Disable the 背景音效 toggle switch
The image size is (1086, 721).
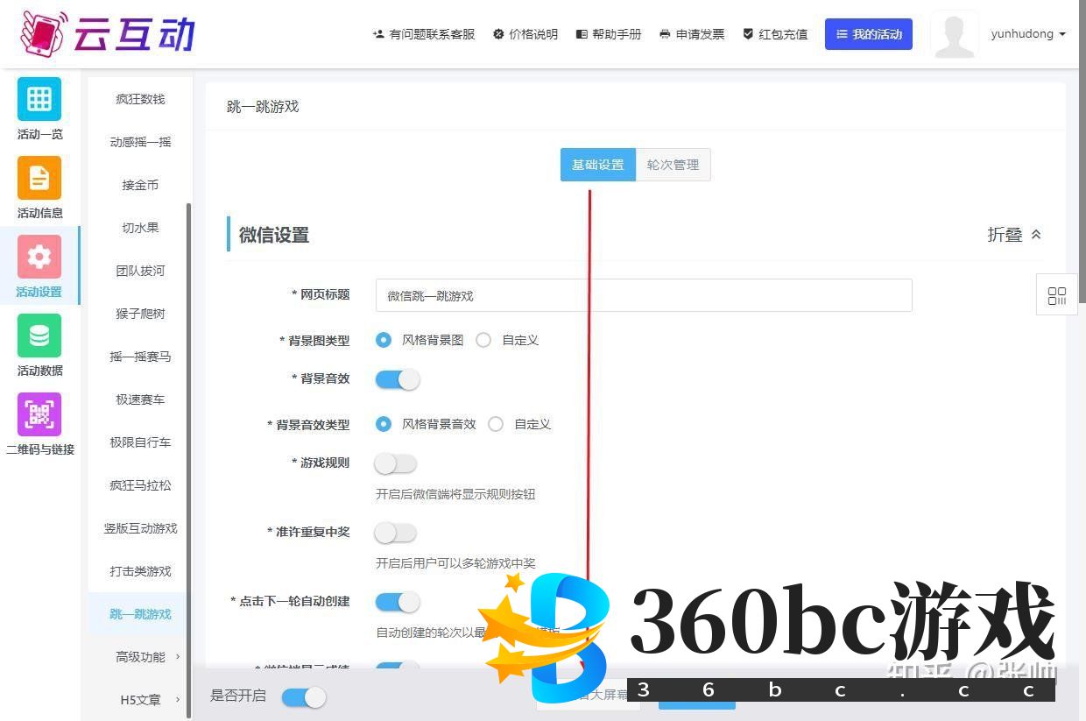coord(398,379)
